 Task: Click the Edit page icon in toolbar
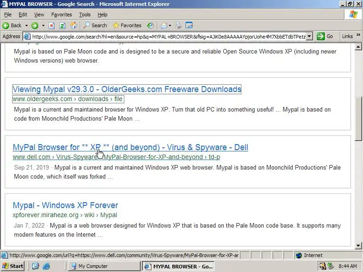[189, 25]
